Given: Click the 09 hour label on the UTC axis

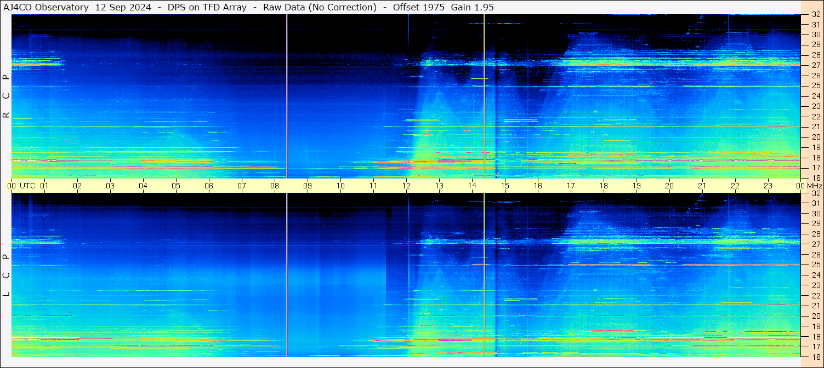Looking at the screenshot, I should [x=308, y=186].
